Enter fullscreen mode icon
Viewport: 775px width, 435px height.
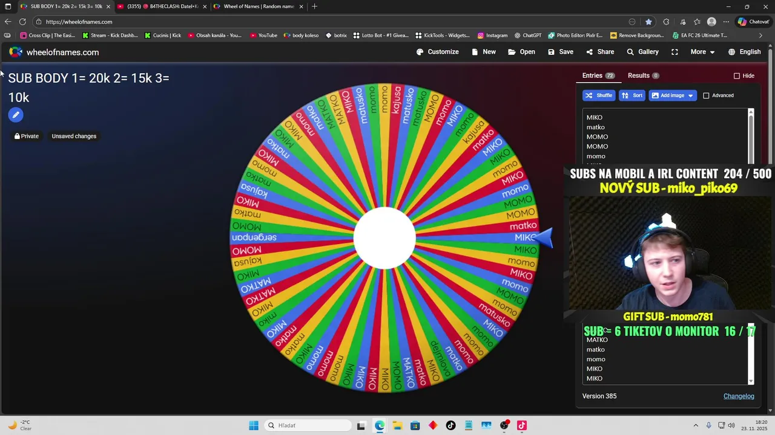tap(674, 52)
